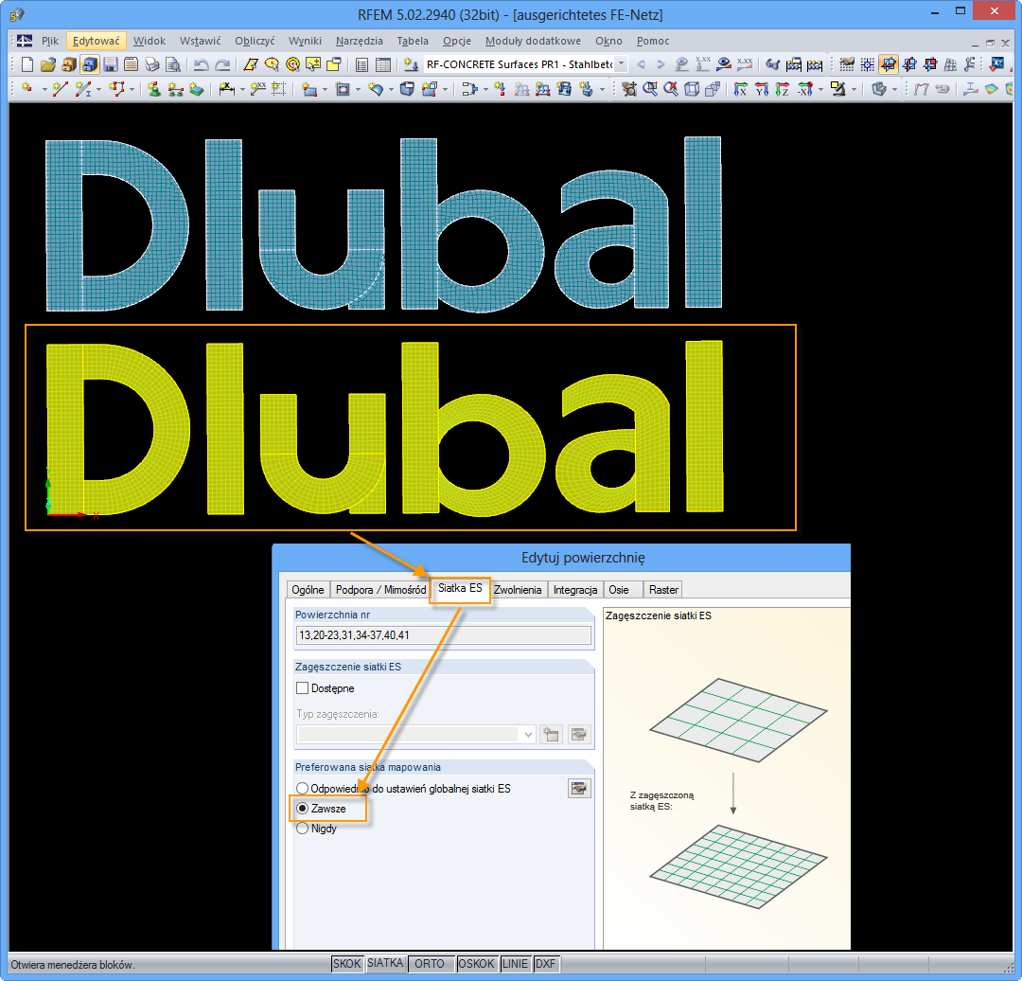This screenshot has width=1022, height=981.
Task: Expand the New Dimension dropdown arrow
Action: click(x=242, y=89)
